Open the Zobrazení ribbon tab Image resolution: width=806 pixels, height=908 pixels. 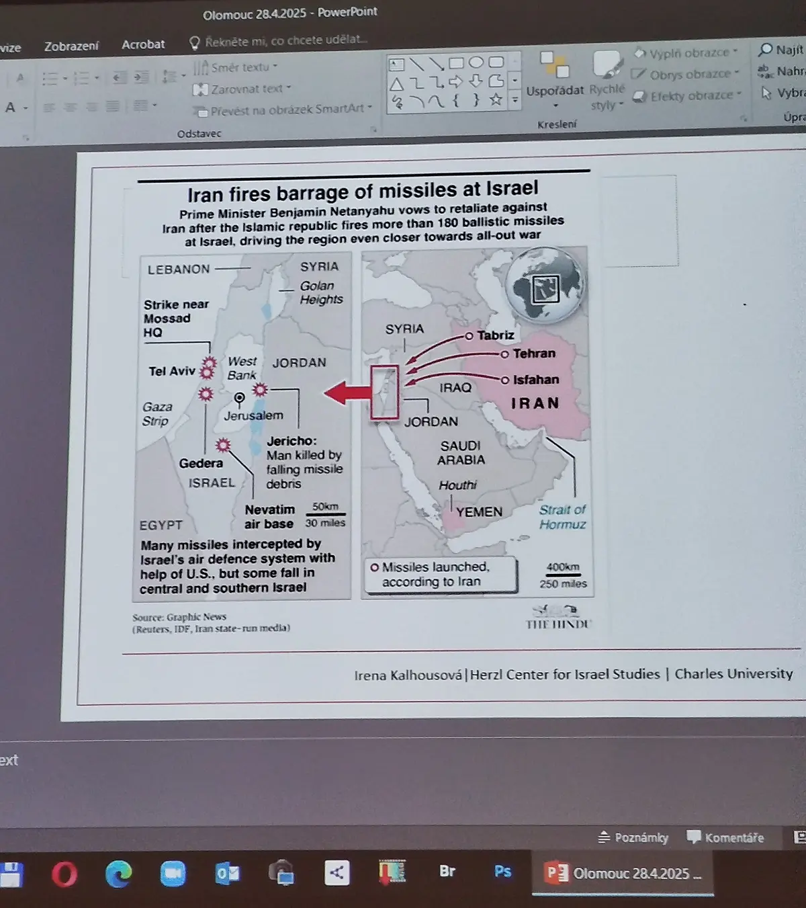pyautogui.click(x=71, y=46)
